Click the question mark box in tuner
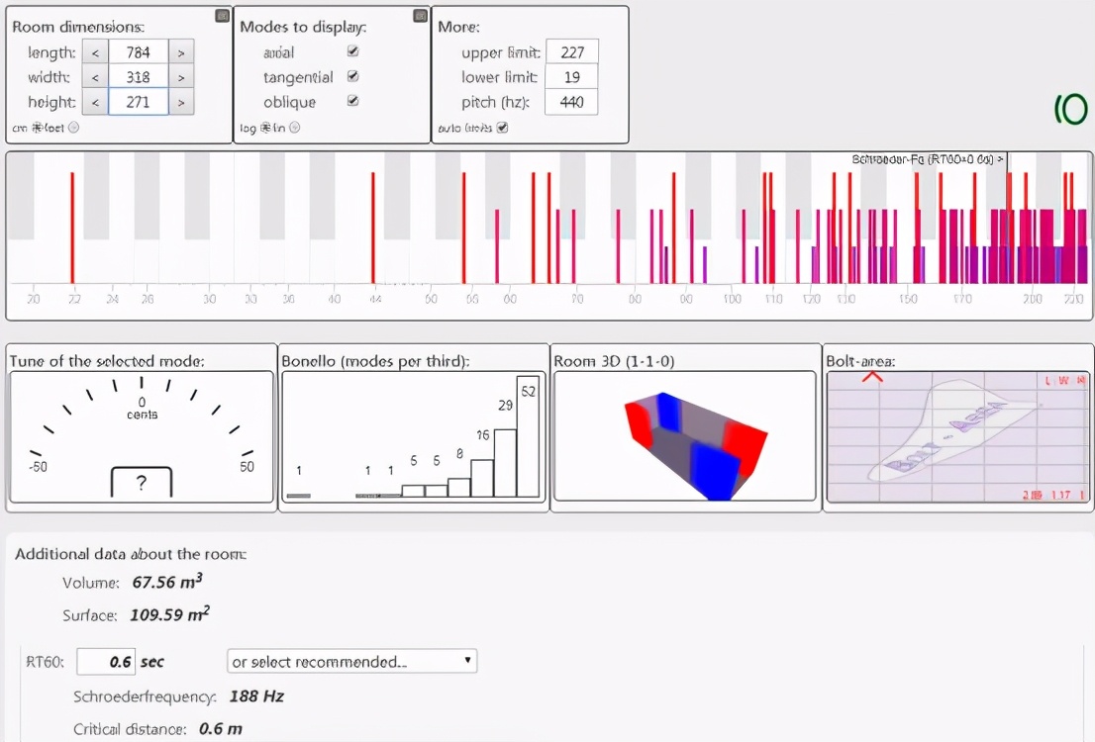 click(141, 483)
